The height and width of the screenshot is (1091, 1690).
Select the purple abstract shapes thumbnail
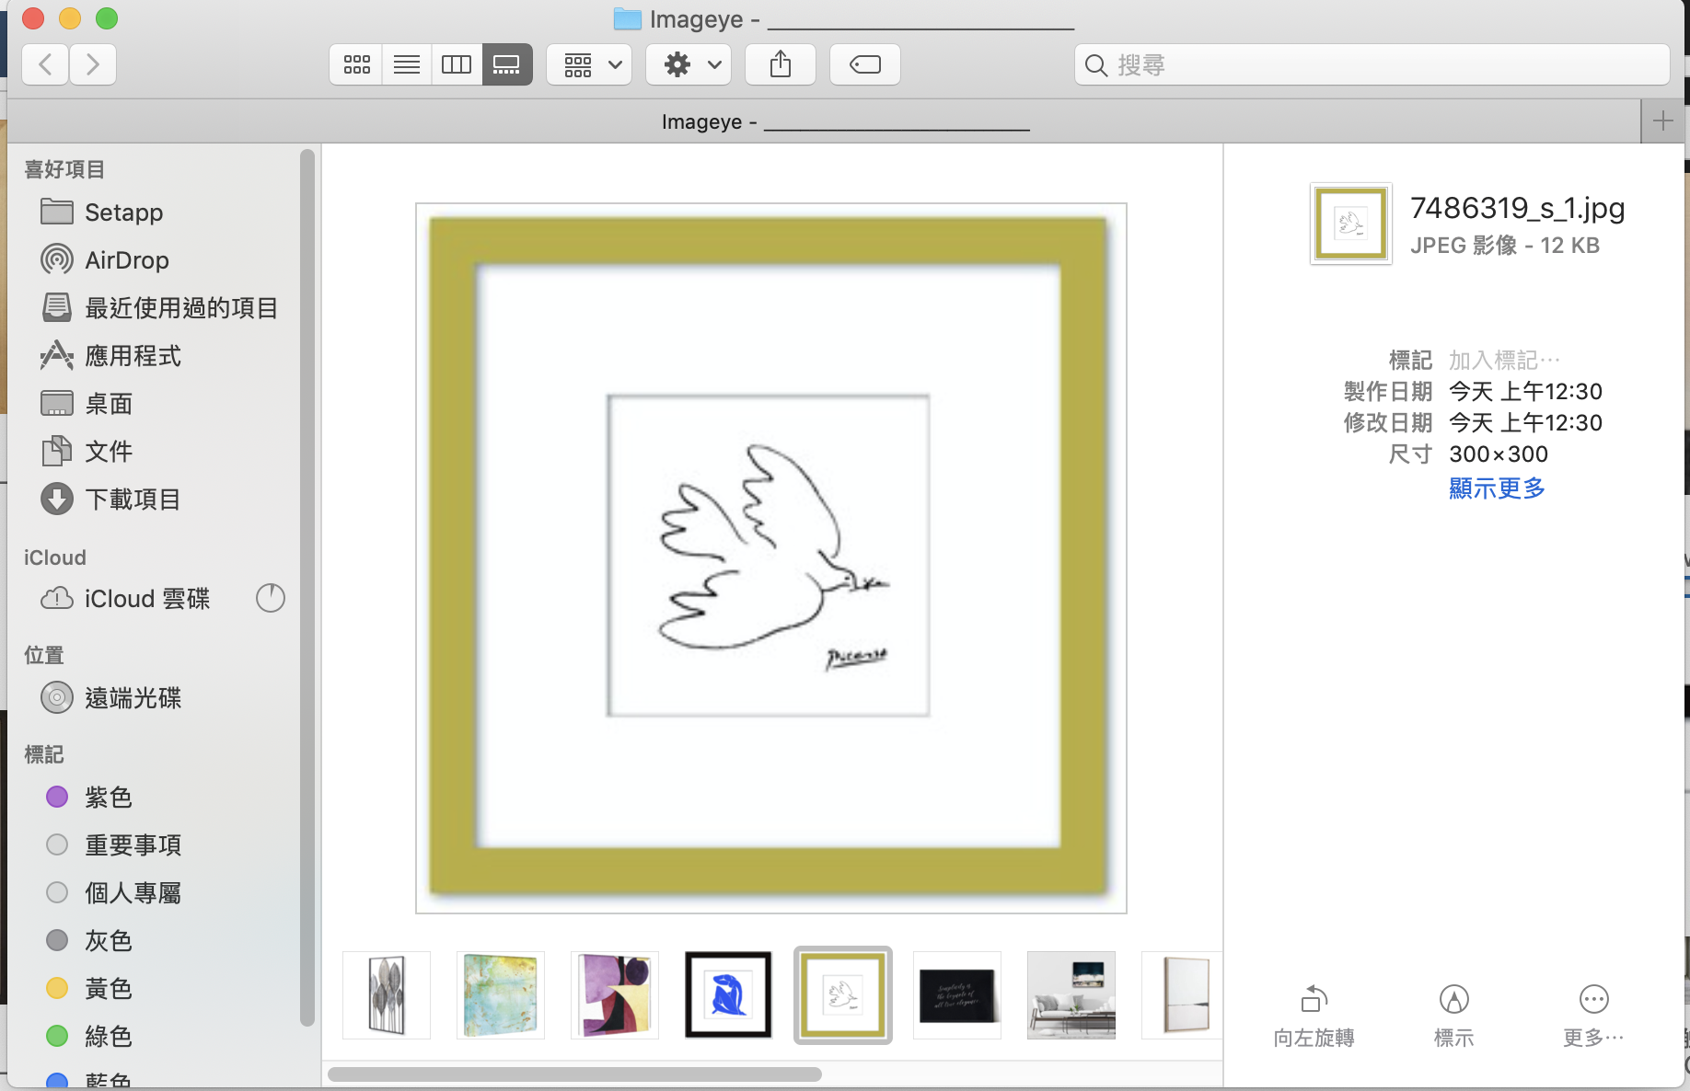coord(615,995)
